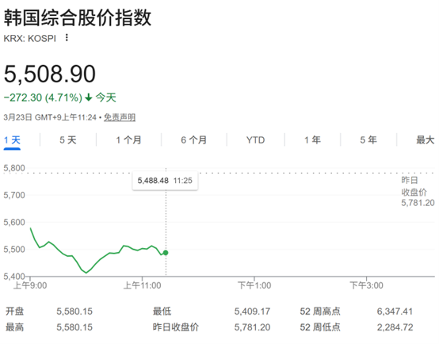Click the 5,500 y-axis label
The width and height of the screenshot is (439, 344).
coord(14,250)
